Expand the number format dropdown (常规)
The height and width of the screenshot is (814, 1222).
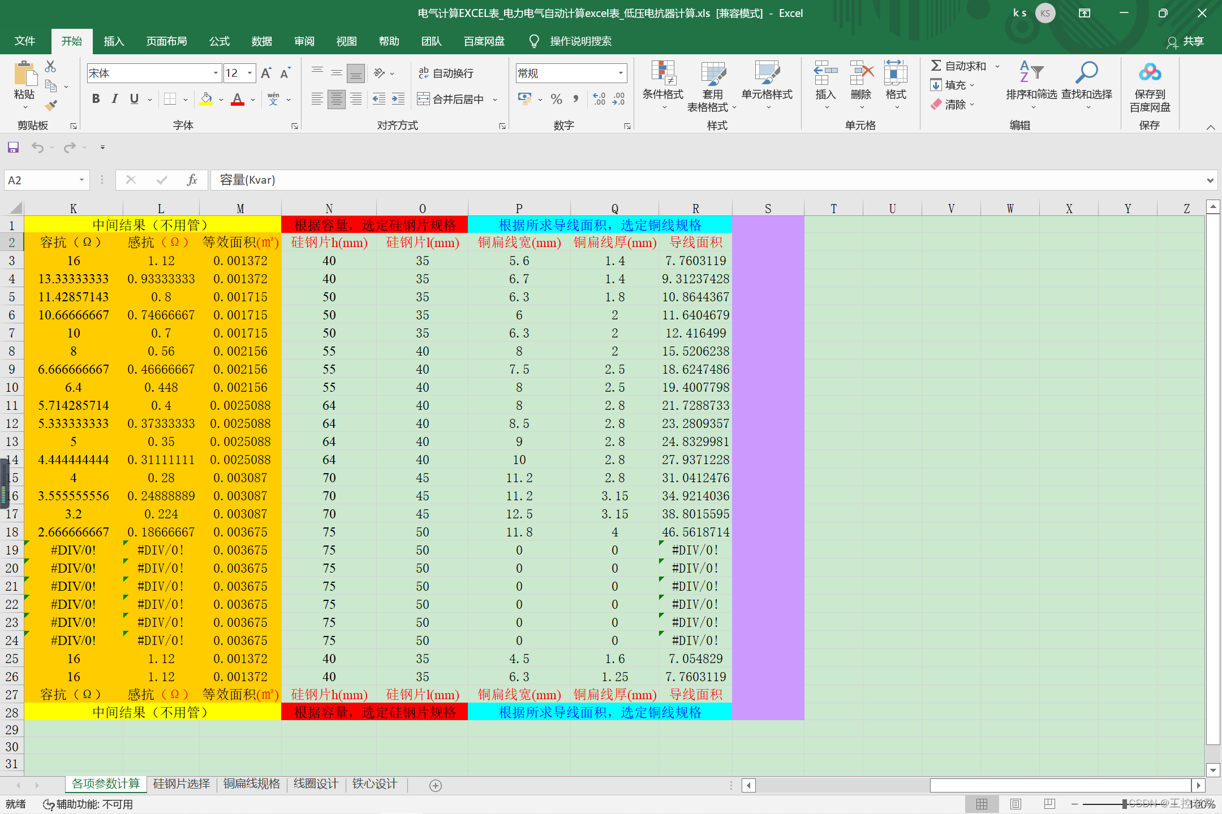coord(621,73)
